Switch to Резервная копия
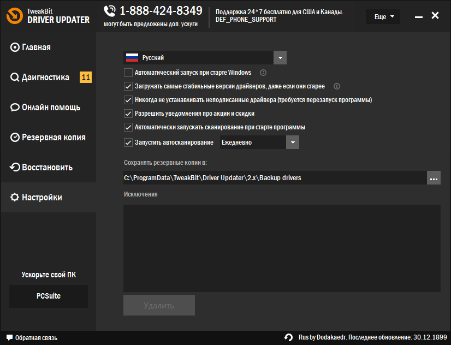Image resolution: width=451 pixels, height=345 pixels. pyautogui.click(x=48, y=138)
